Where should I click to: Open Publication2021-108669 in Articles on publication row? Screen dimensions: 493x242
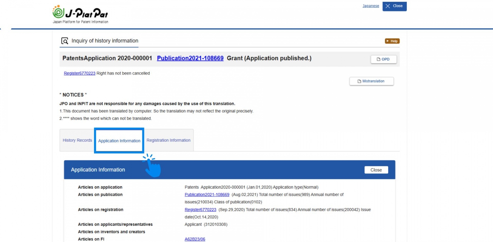207,195
